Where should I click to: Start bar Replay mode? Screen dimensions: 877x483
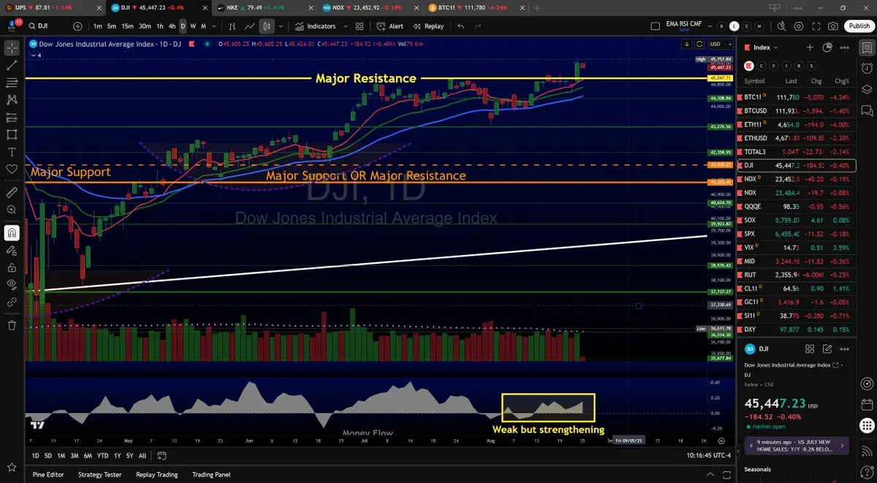(428, 26)
